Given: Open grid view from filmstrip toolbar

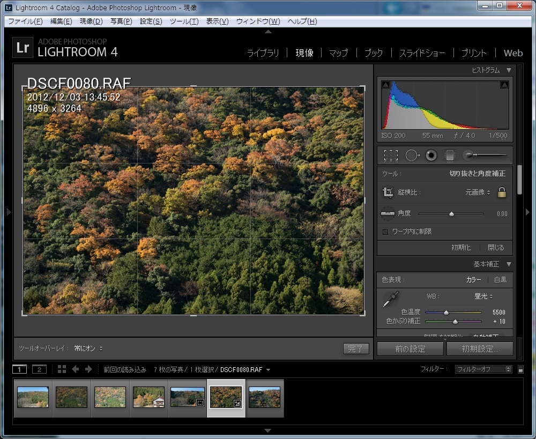Looking at the screenshot, I should (62, 369).
